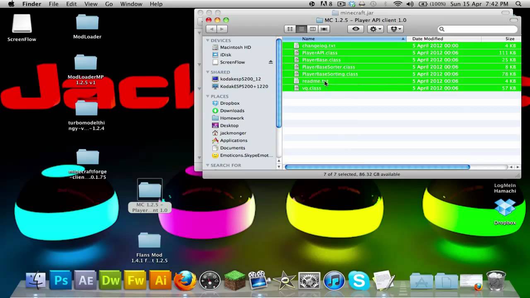Open the Dropbox toolbar dropdown
Image resolution: width=530 pixels, height=298 pixels.
395,29
